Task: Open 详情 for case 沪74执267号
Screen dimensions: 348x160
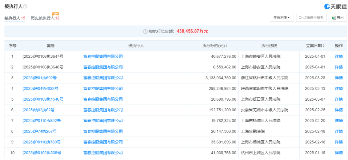Action: 339,131
